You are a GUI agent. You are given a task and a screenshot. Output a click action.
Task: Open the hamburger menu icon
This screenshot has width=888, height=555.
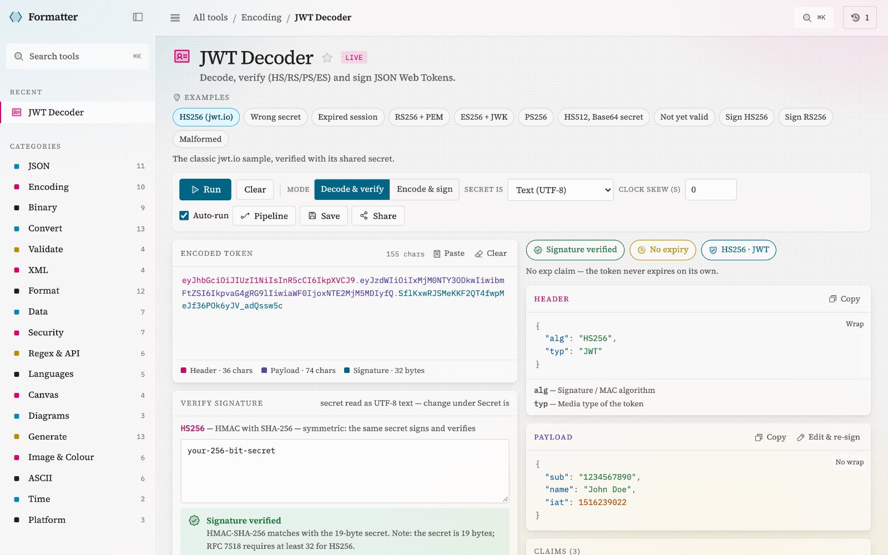[x=175, y=18]
